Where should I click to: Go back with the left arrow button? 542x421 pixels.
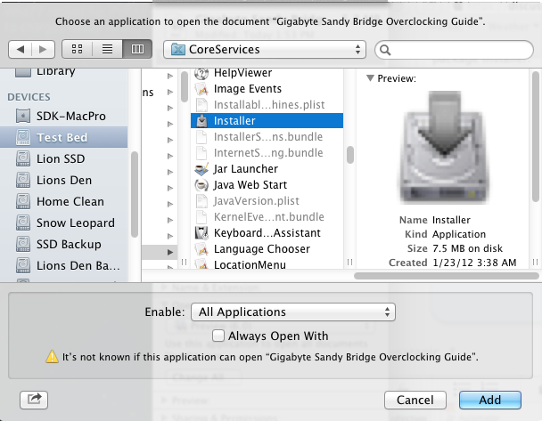pyautogui.click(x=20, y=49)
